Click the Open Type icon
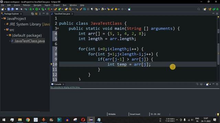220x123 pixels. [x=66, y=9]
